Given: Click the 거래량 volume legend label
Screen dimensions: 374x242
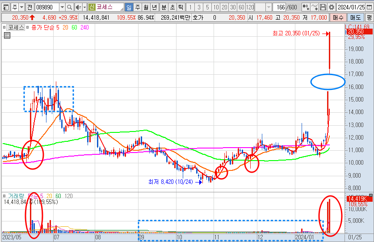Looking at the screenshot, I should [x=16, y=196].
